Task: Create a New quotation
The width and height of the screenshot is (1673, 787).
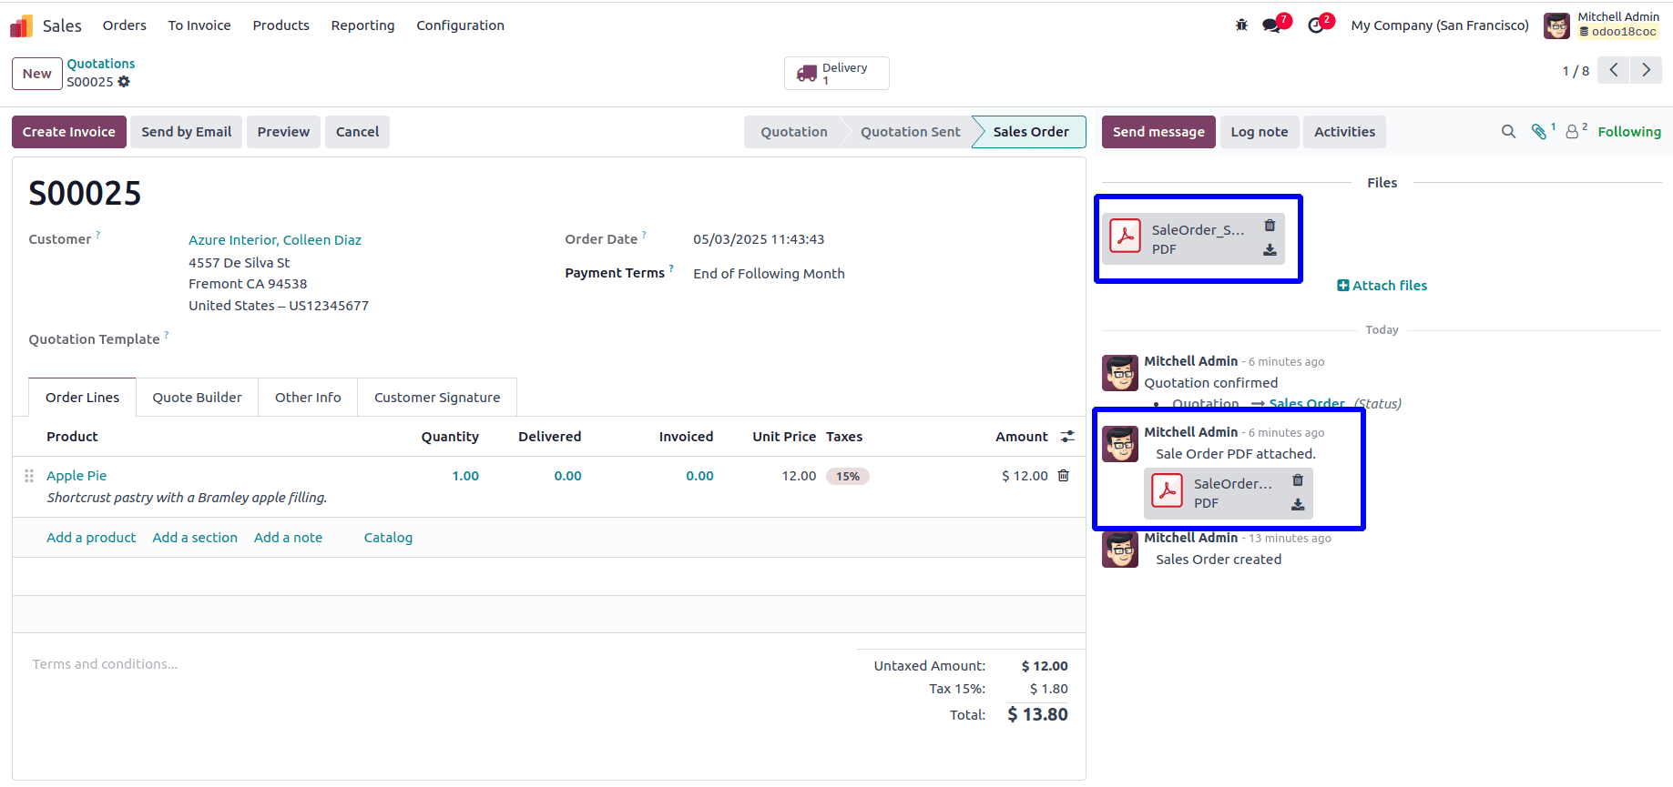Action: click(x=37, y=74)
